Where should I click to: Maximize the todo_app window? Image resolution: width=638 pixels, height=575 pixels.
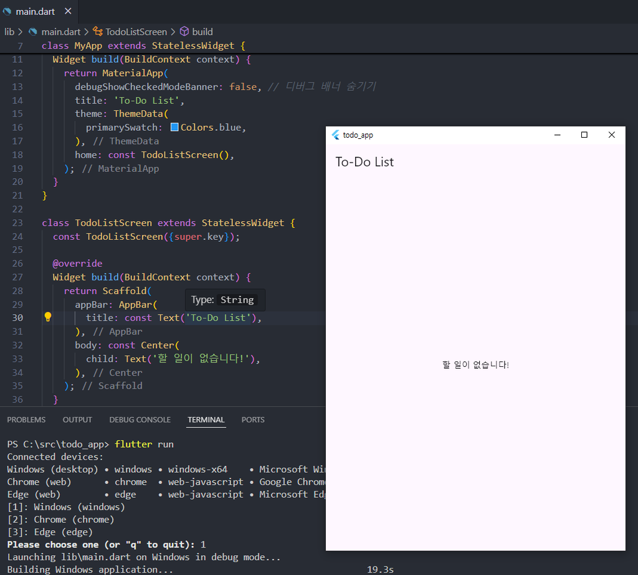pyautogui.click(x=584, y=135)
